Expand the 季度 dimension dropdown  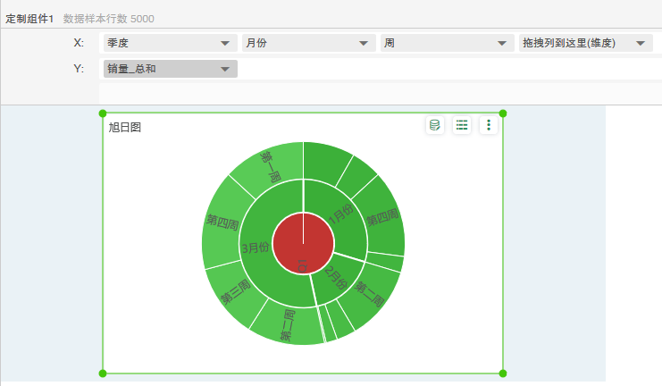click(224, 43)
